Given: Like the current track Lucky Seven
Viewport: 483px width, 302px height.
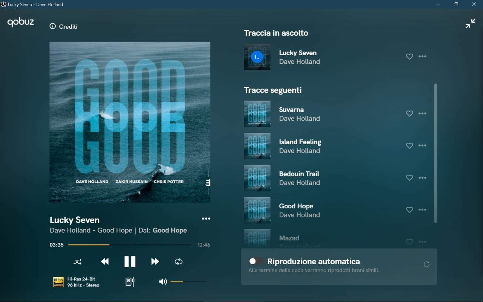Looking at the screenshot, I should pyautogui.click(x=409, y=57).
